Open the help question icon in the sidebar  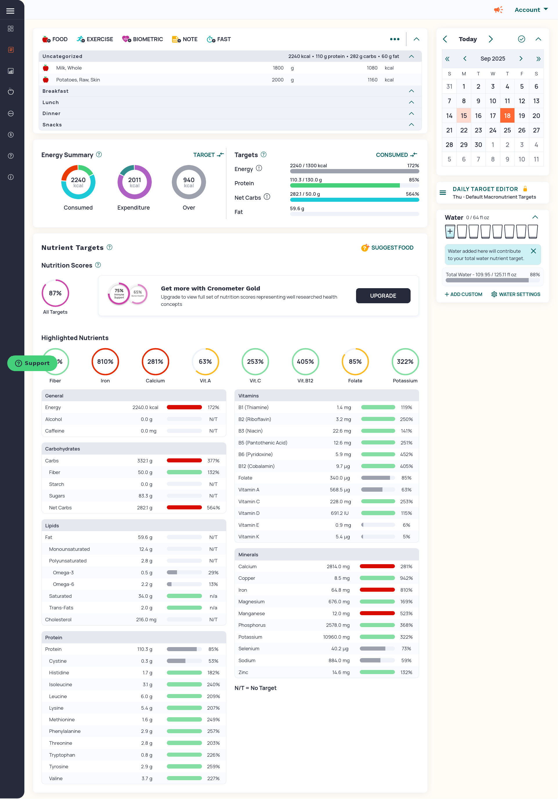[10, 156]
